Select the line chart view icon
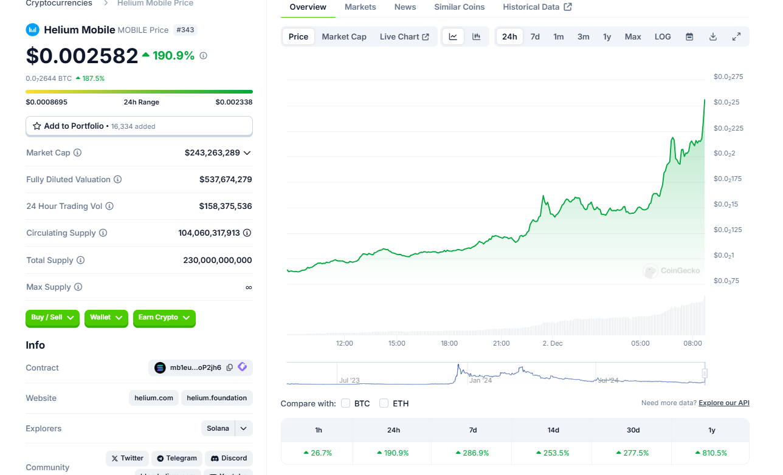 tap(453, 36)
